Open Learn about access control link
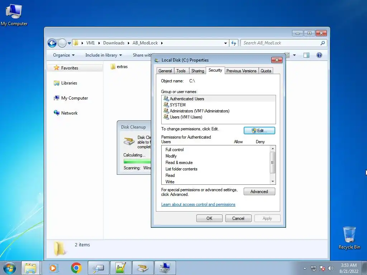The image size is (367, 275). pos(198,204)
